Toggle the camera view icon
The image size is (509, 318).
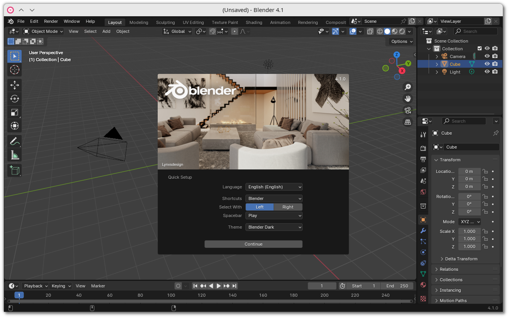click(407, 110)
